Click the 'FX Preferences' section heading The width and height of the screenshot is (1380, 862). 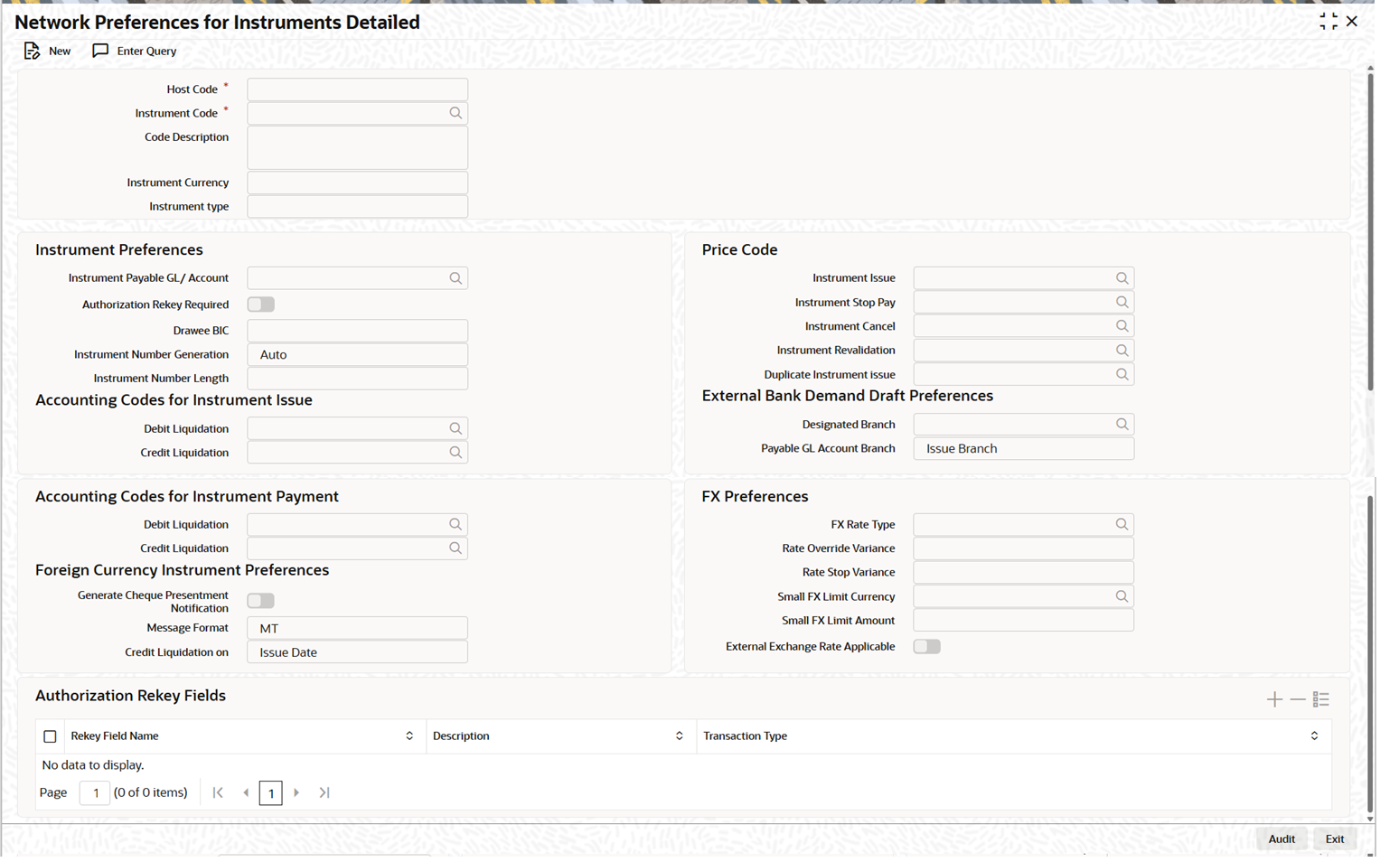pyautogui.click(x=755, y=497)
